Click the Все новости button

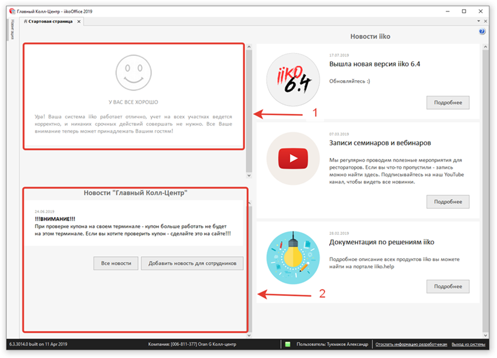(x=116, y=263)
